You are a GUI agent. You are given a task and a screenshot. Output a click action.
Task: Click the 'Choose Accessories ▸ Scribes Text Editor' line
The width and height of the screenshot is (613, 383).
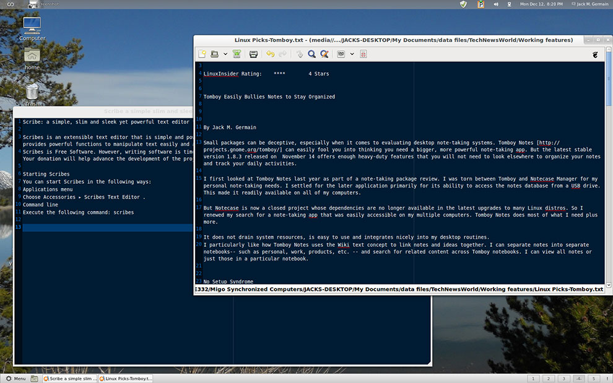[84, 197]
